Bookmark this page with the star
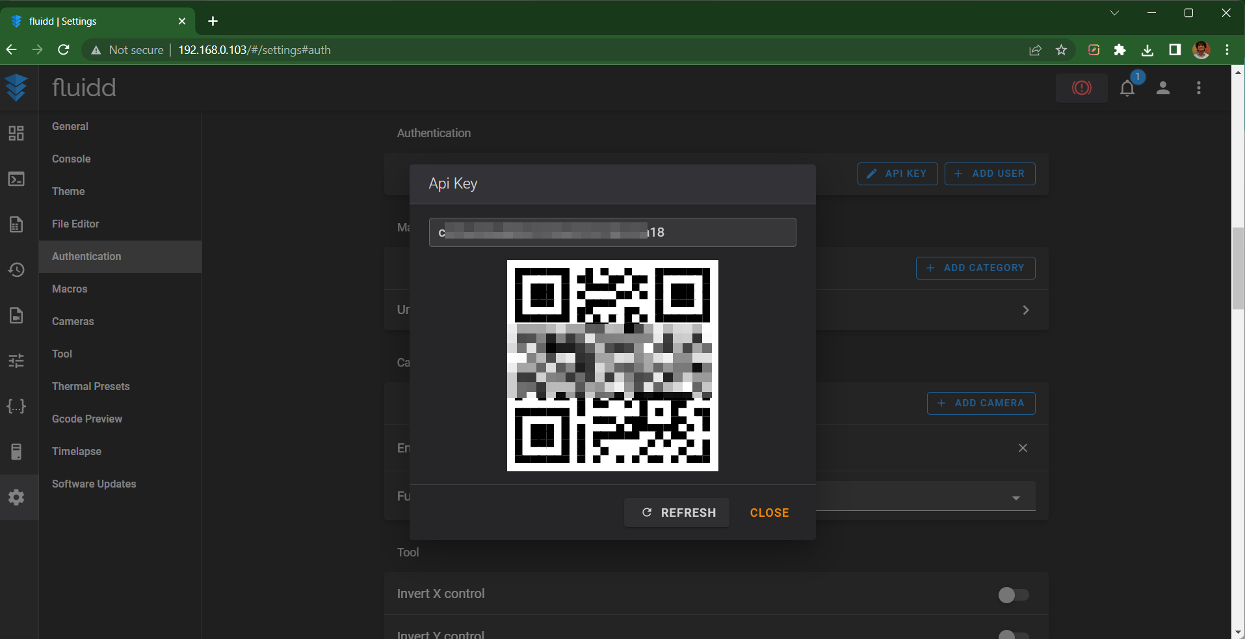This screenshot has width=1245, height=639. tap(1061, 50)
